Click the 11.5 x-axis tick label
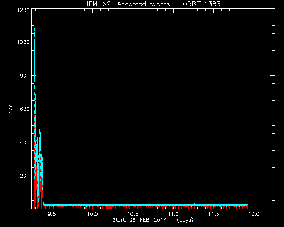This screenshot has height=227, width=284. coord(214,214)
